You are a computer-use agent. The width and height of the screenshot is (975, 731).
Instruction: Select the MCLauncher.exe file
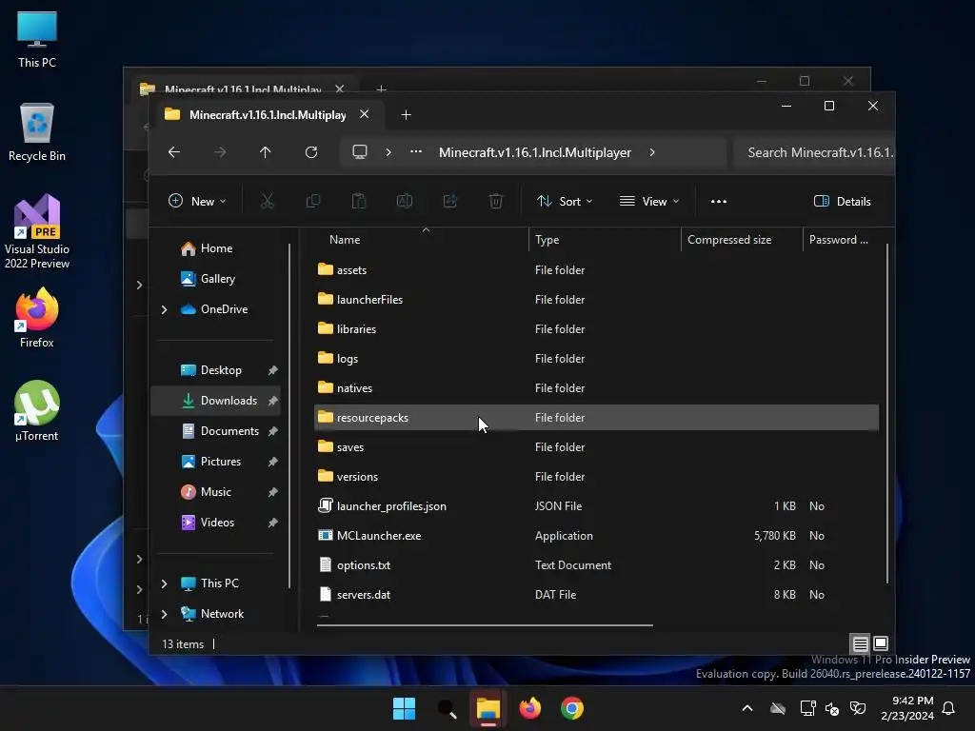596,536
